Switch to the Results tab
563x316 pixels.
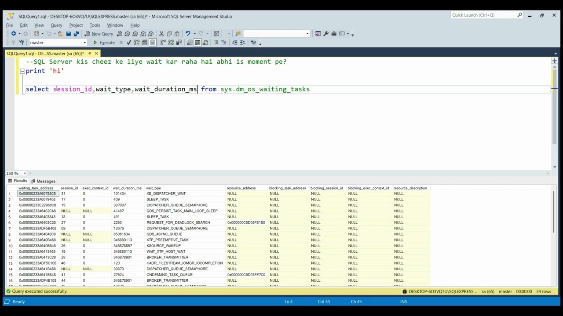pyautogui.click(x=17, y=181)
